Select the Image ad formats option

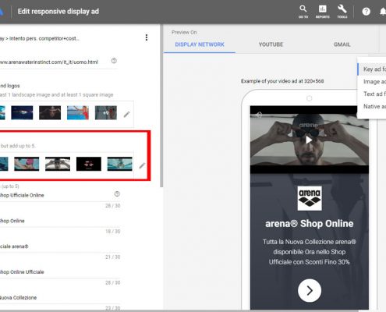(373, 82)
